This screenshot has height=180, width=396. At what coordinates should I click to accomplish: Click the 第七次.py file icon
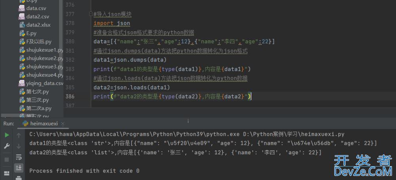(x=22, y=91)
